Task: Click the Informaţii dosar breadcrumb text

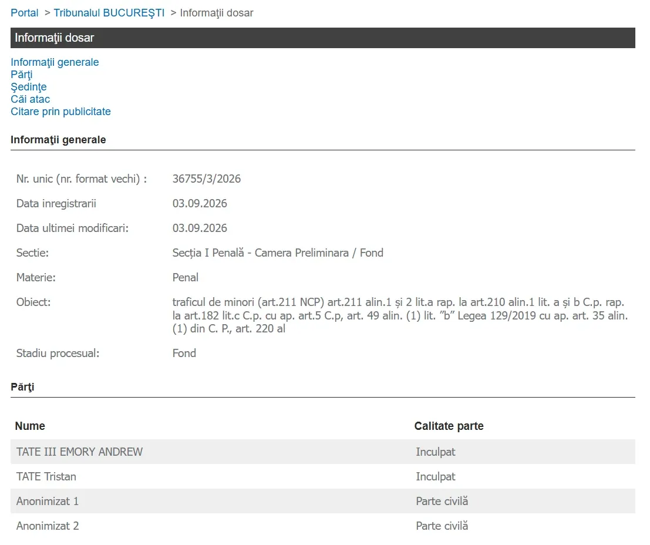Action: [x=217, y=13]
